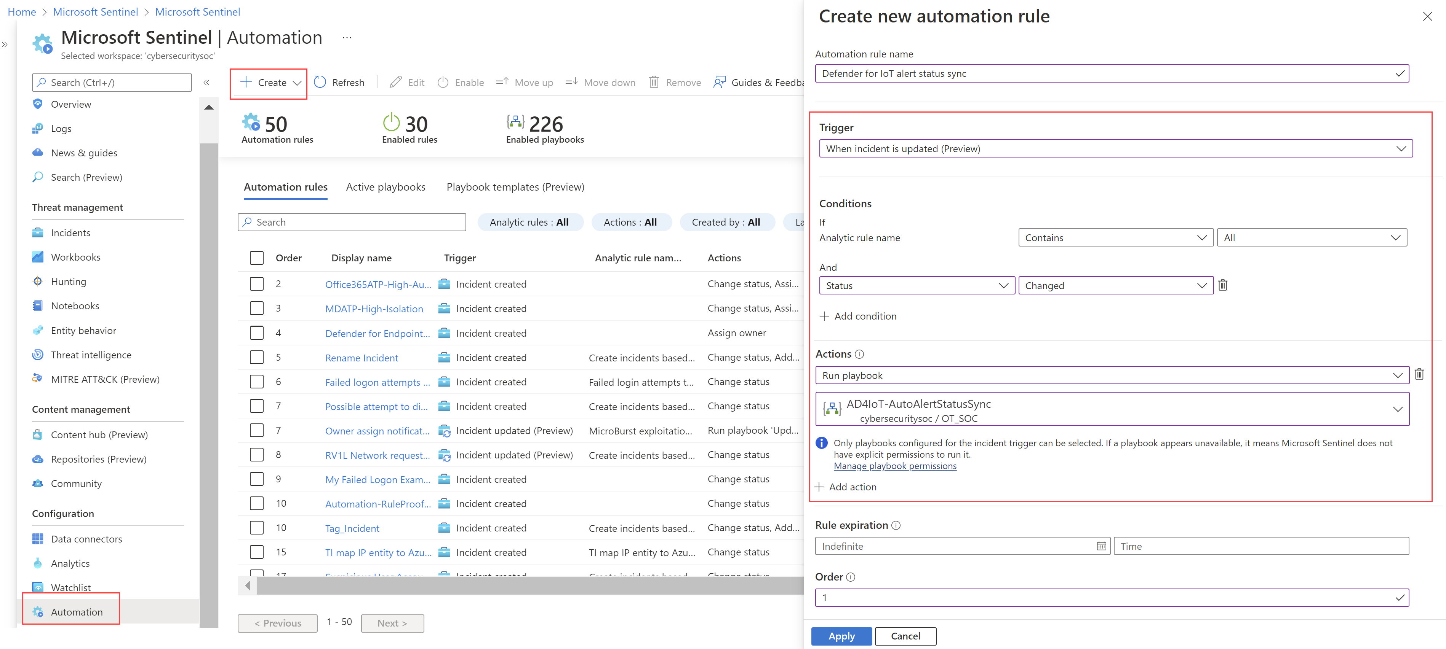Switch to the Active playbooks tab
This screenshot has height=649, width=1446.
pos(385,187)
